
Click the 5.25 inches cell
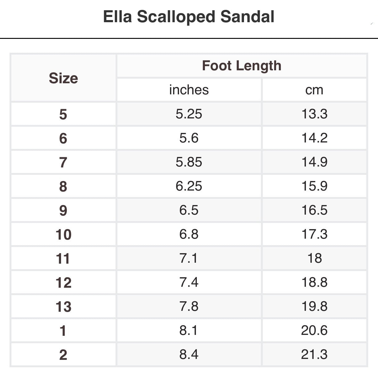coord(189,114)
